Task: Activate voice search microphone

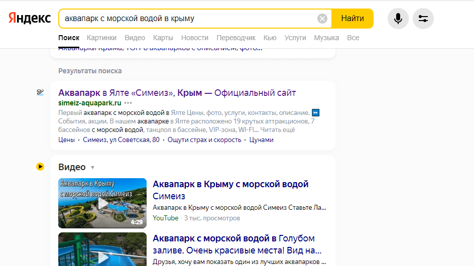Action: point(398,19)
